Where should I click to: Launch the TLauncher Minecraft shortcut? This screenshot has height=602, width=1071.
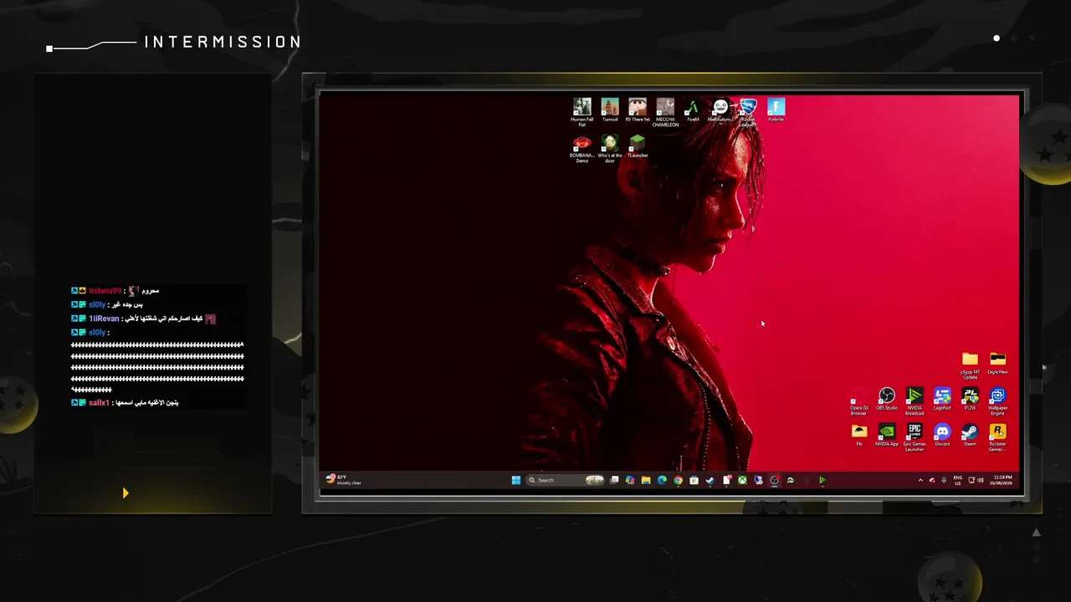[638, 146]
